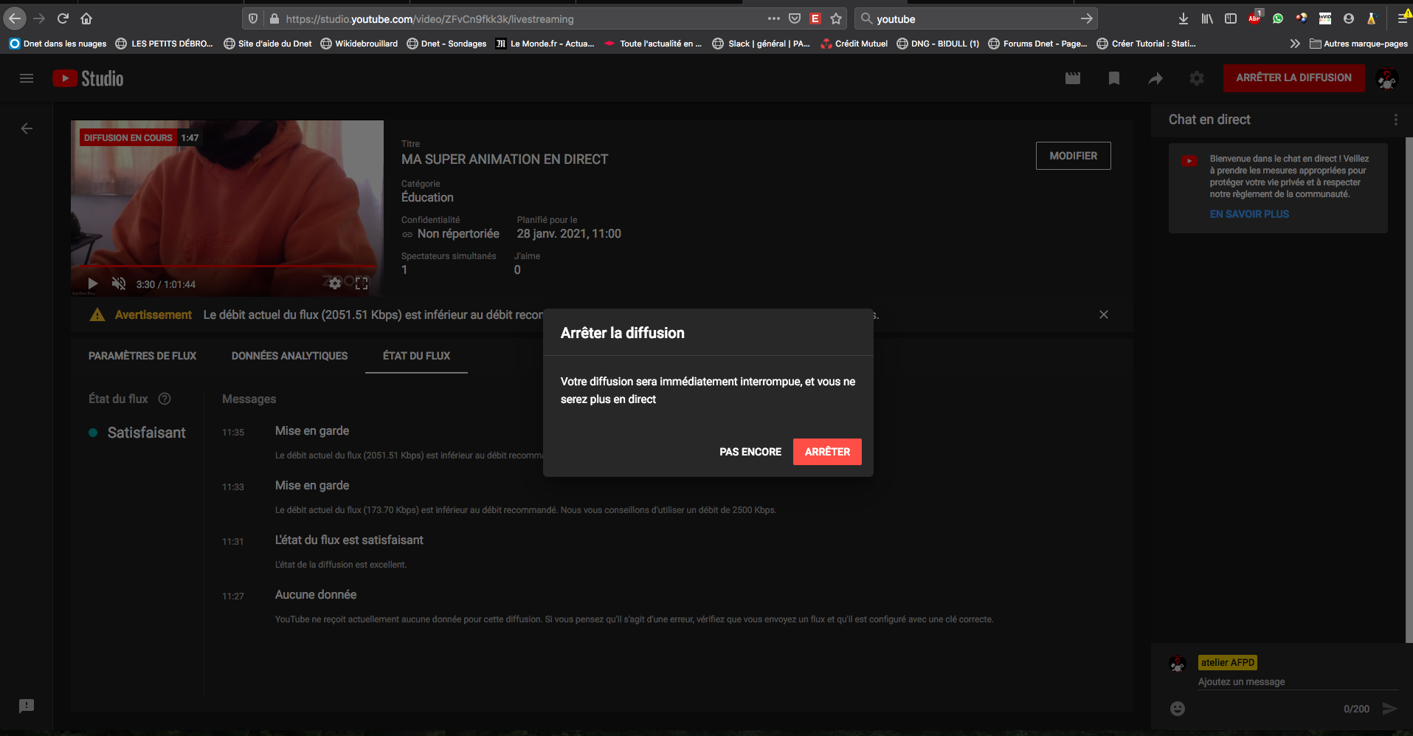Viewport: 1413px width, 736px height.
Task: Click the back arrow in left sidebar
Action: pyautogui.click(x=27, y=128)
